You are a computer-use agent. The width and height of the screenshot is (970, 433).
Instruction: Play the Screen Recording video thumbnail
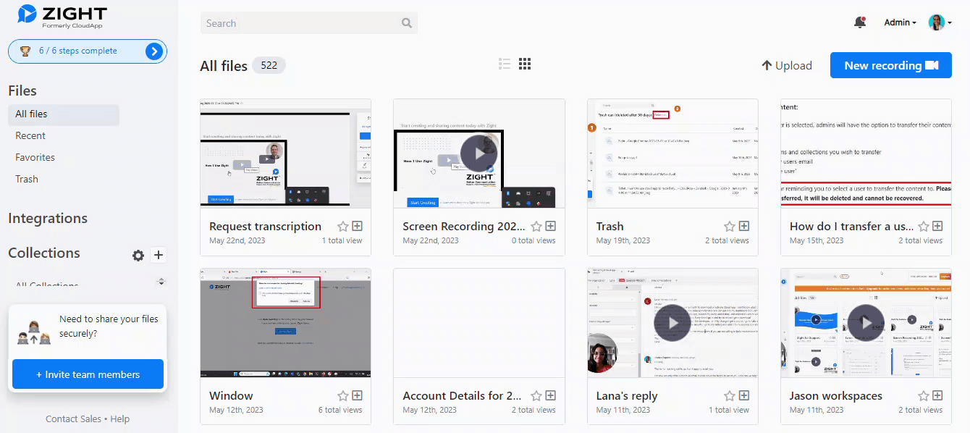(x=478, y=154)
